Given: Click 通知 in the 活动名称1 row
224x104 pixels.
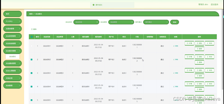Looking at the screenshot, I should point(199,43).
